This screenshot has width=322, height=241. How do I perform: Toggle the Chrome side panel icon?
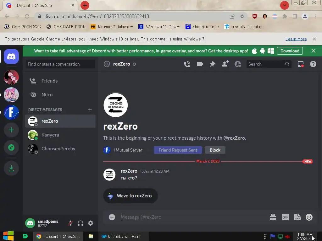tap(295, 16)
